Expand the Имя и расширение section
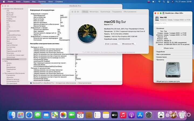This screenshot has width=194, height=121. pos(155,54)
